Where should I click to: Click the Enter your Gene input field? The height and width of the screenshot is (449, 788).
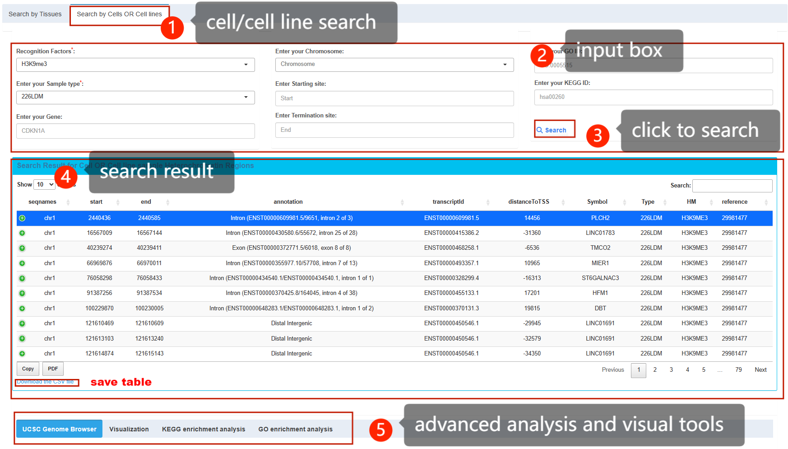point(135,131)
